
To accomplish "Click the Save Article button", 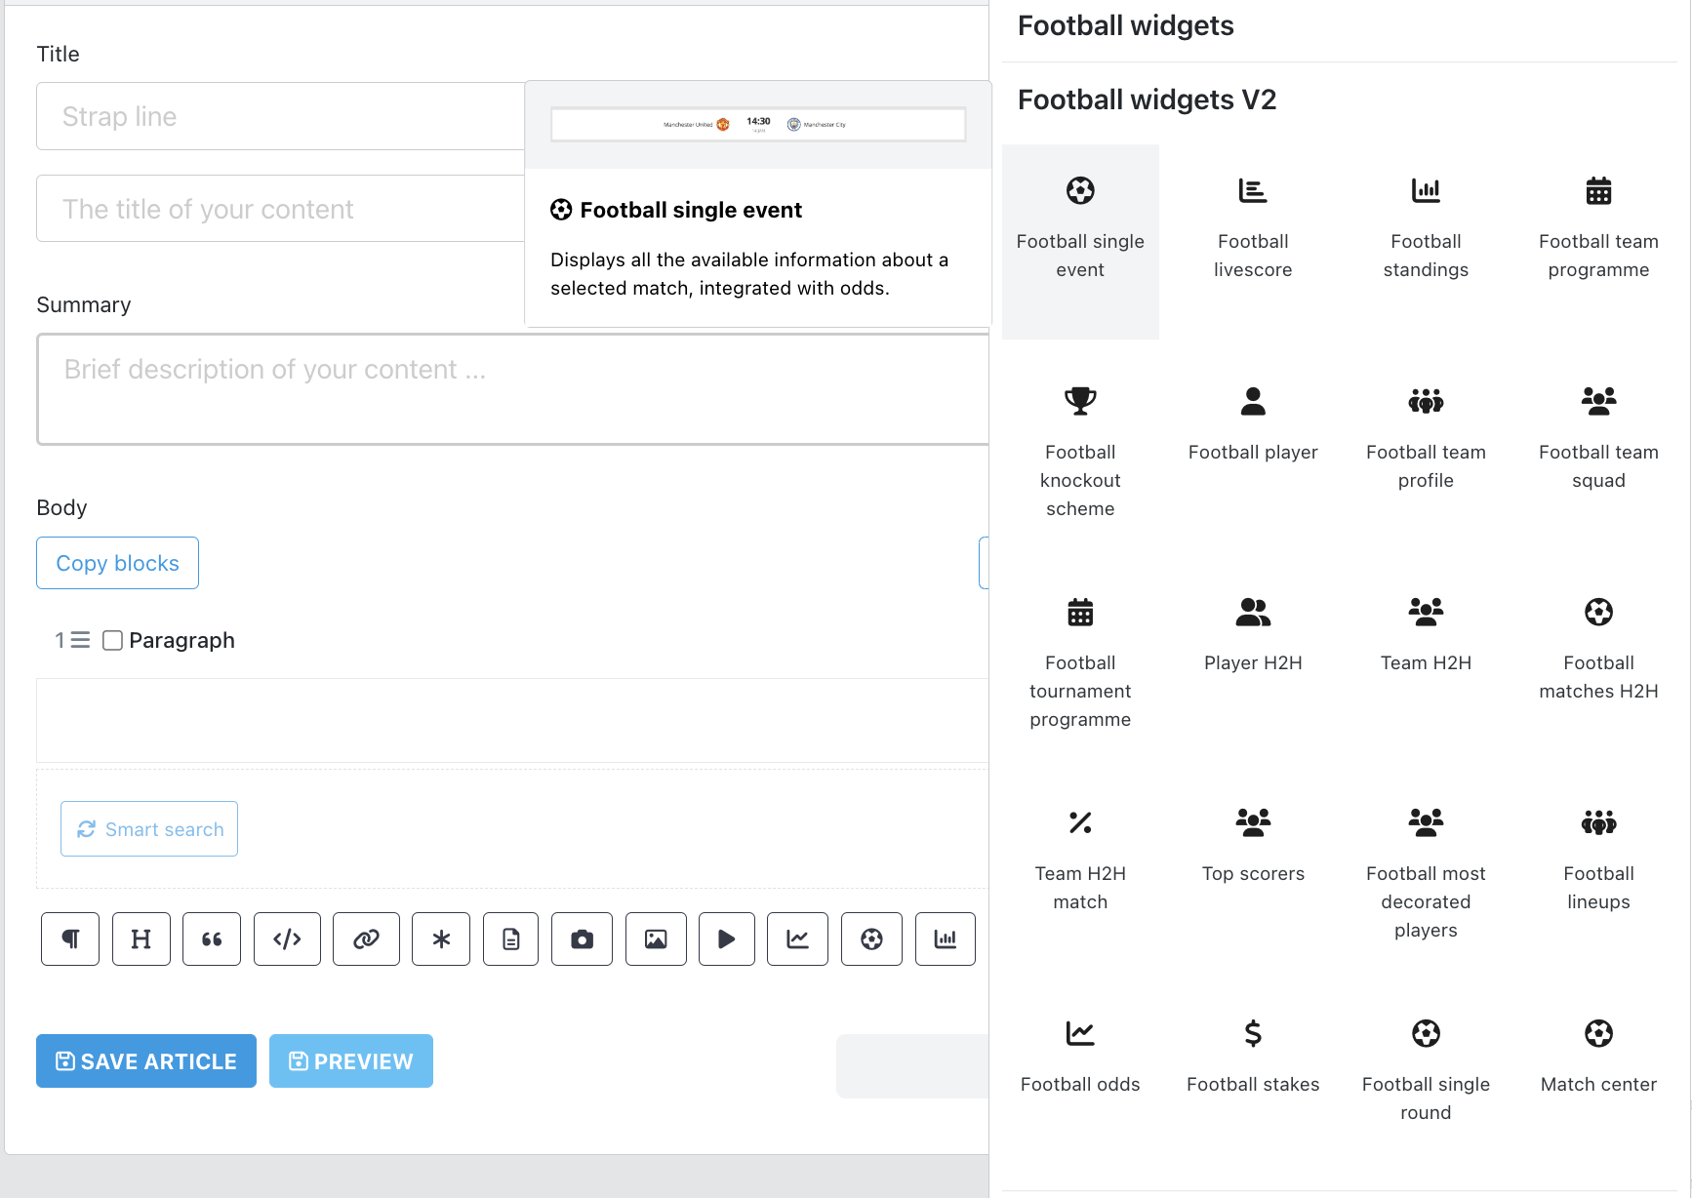I will coord(146,1060).
